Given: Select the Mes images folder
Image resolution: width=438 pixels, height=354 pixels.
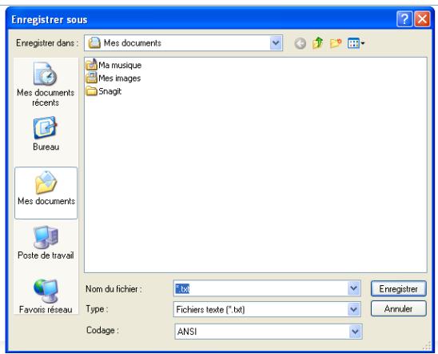Looking at the screenshot, I should [113, 78].
